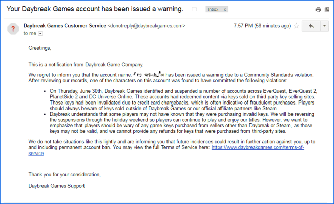Remove the Inbox label with the x
Screen dimensions: 334x204
click(225, 10)
